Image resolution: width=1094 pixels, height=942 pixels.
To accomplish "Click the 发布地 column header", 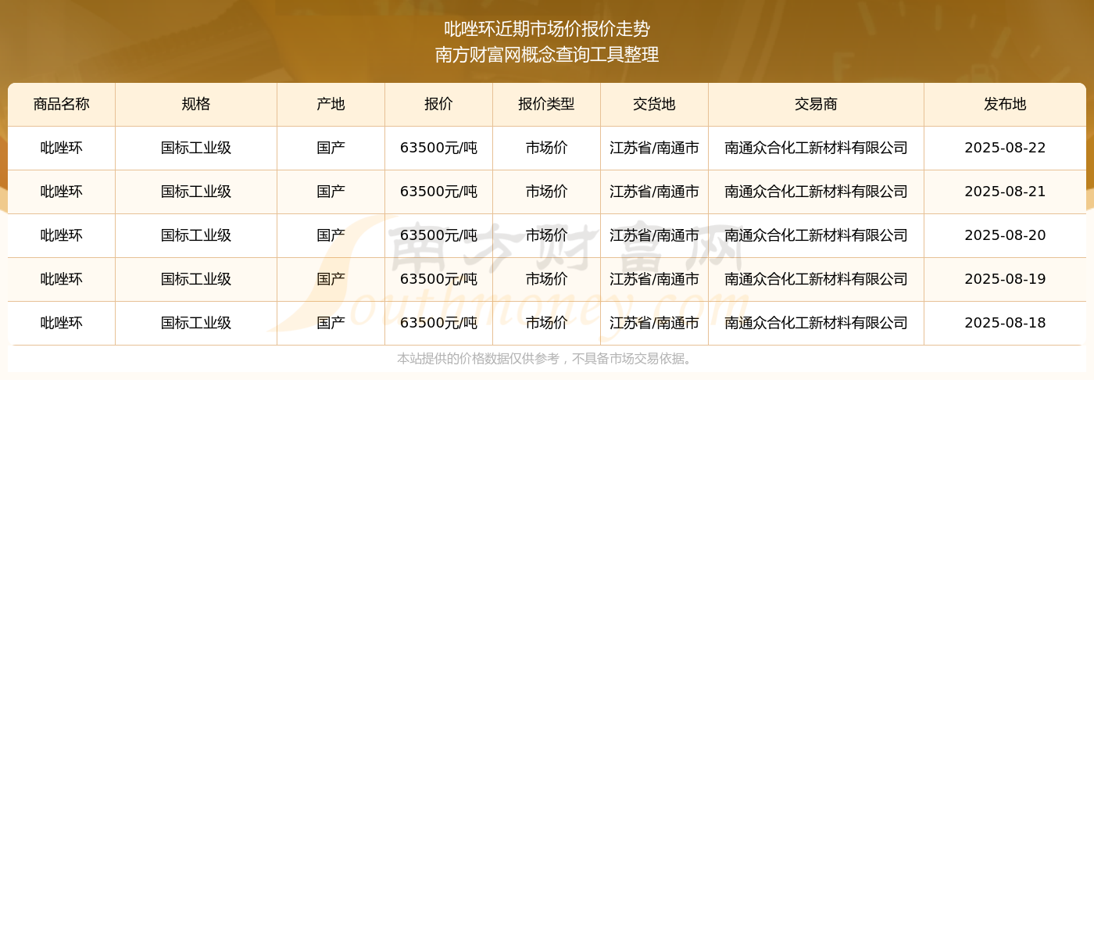I will [1005, 104].
